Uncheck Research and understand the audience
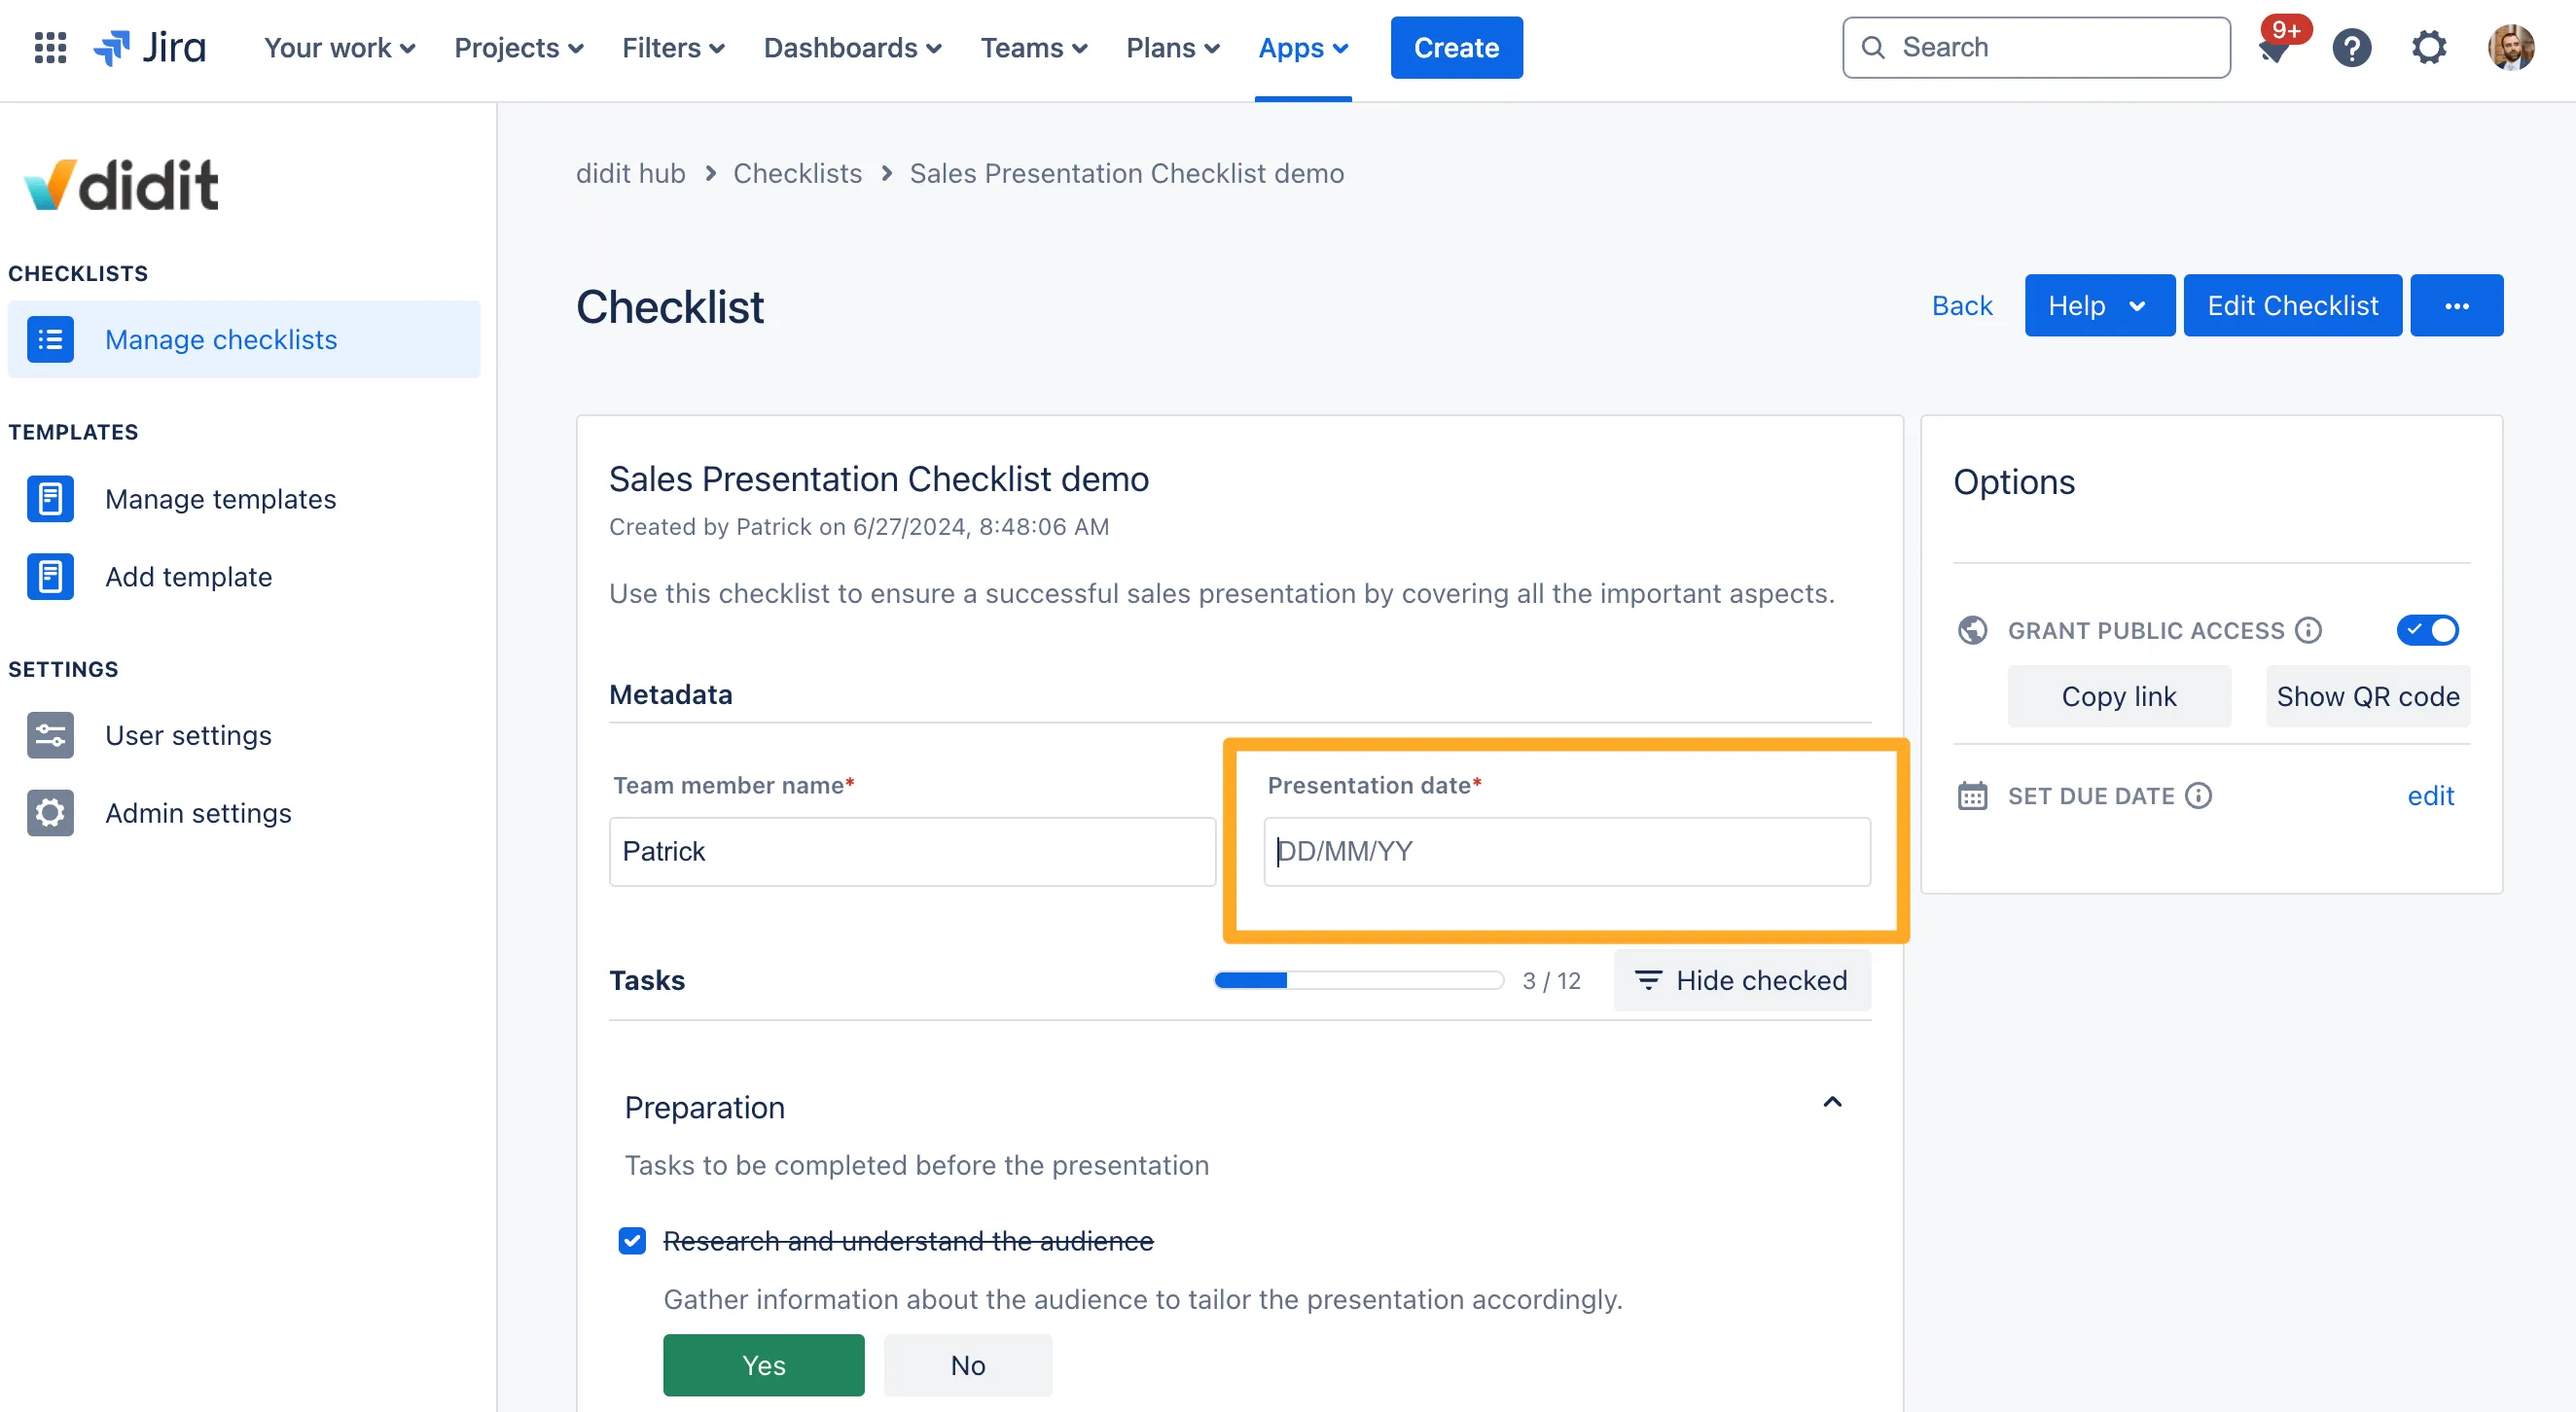 pyautogui.click(x=632, y=1240)
